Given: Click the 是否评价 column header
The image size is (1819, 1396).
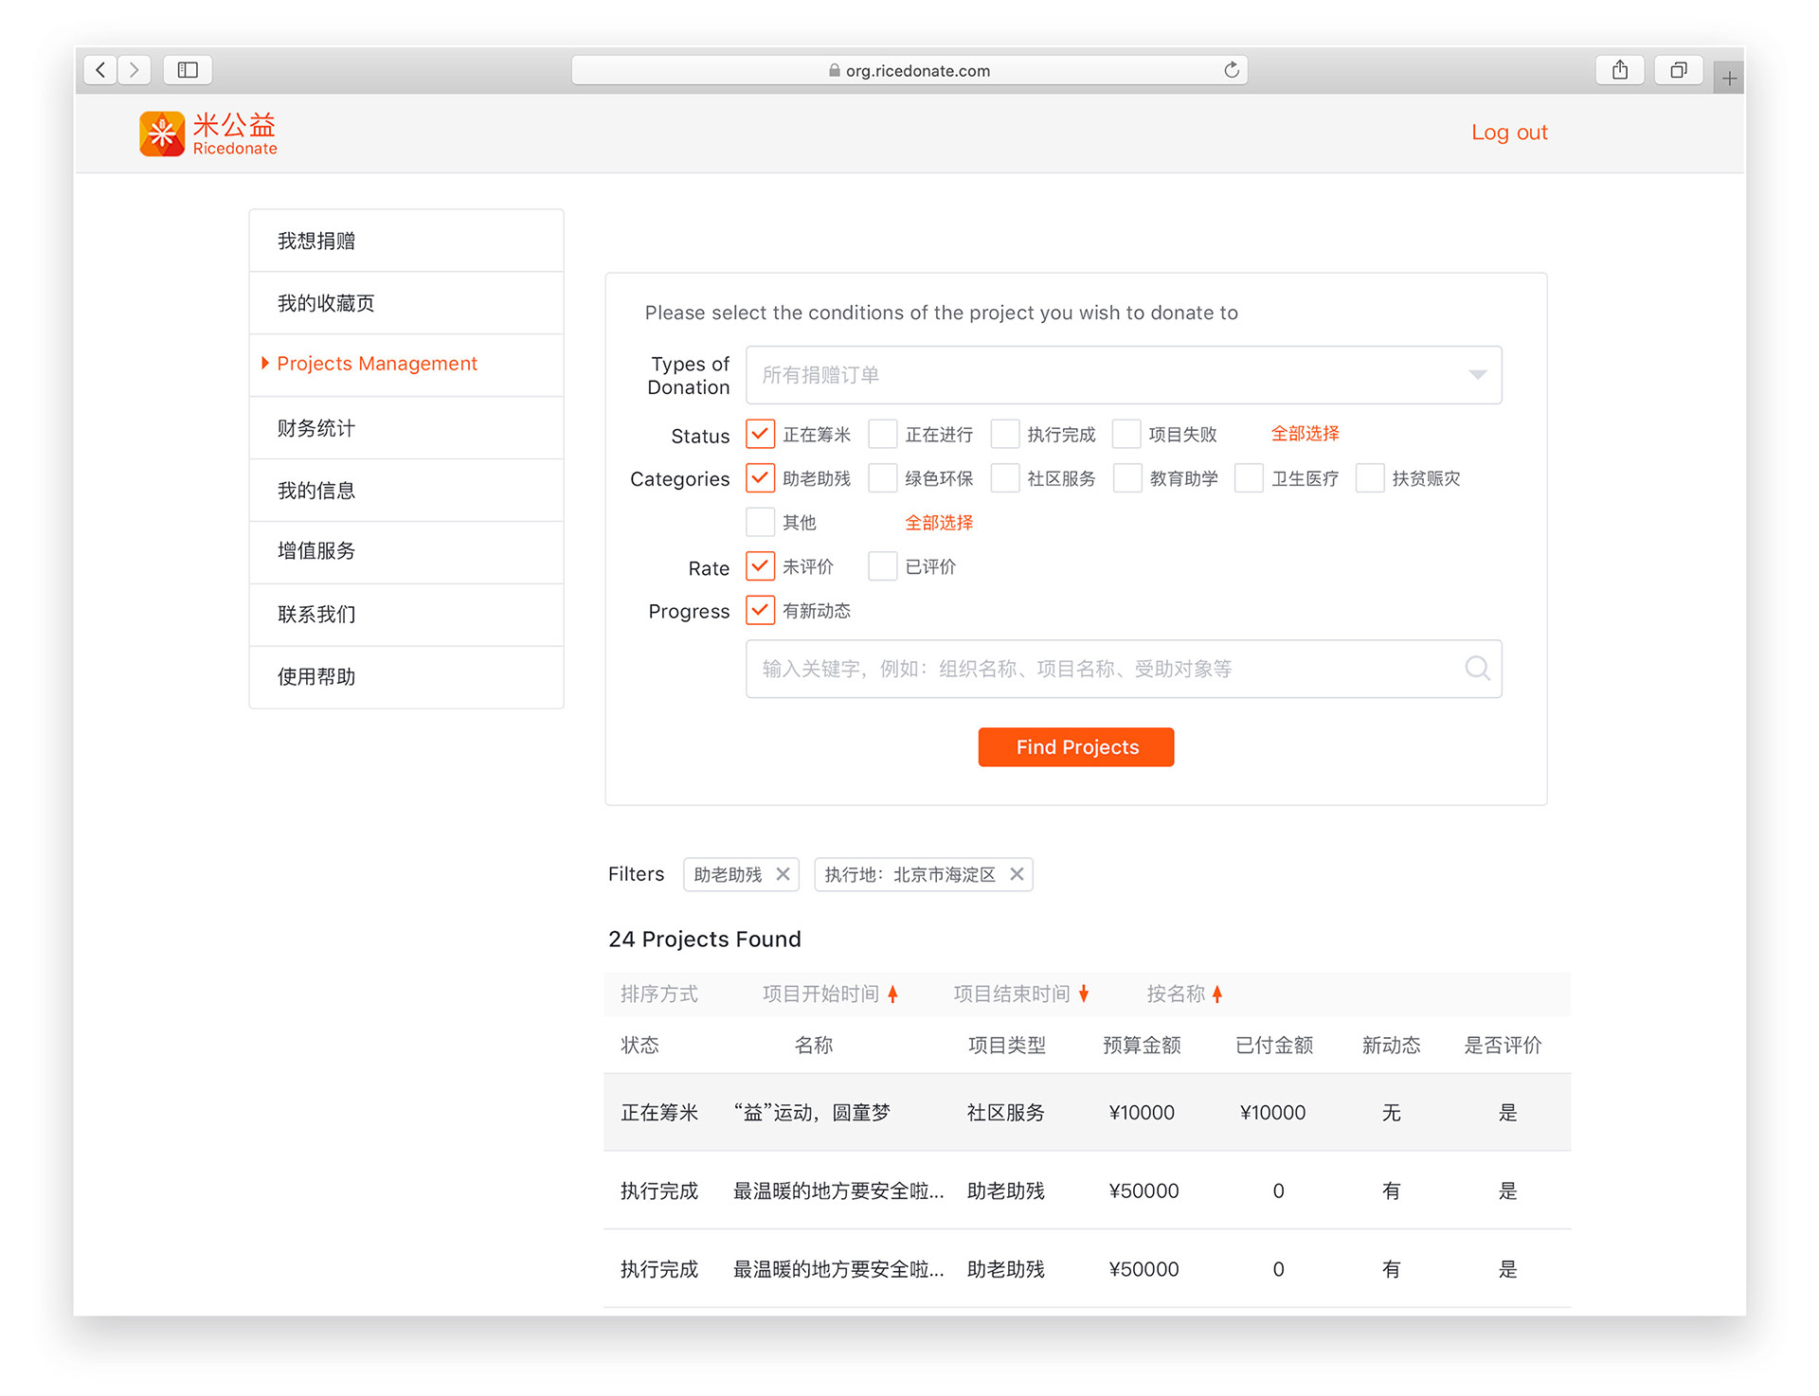Looking at the screenshot, I should (x=1504, y=1045).
